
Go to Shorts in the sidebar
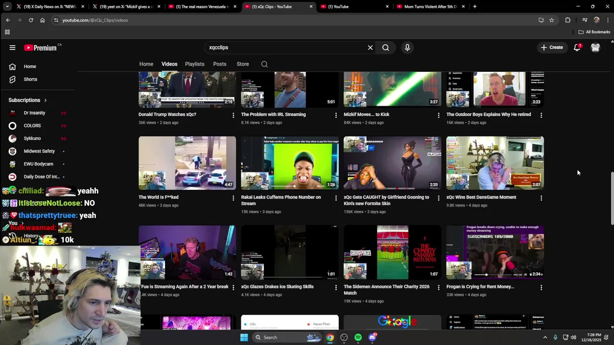(30, 80)
